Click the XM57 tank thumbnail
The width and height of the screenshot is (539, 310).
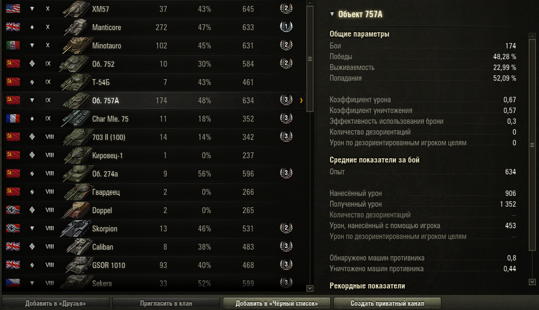[x=76, y=9]
